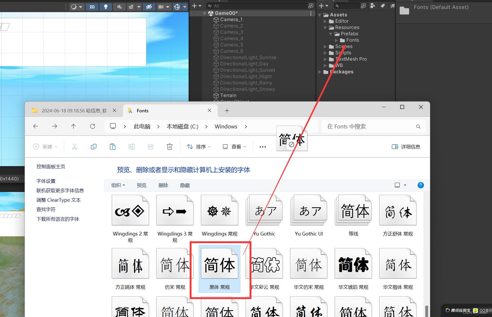Select Camera_1 in Hierarchy
Screen dimensions: 492x317
(231, 20)
